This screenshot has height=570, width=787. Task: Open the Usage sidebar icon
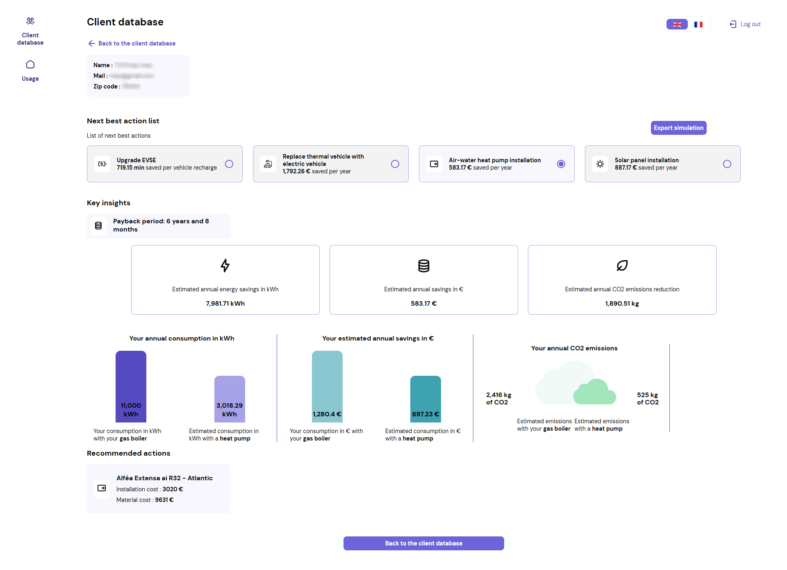[x=30, y=64]
